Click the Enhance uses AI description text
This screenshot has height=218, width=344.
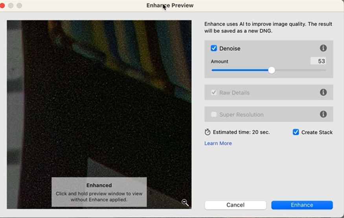tap(268, 27)
